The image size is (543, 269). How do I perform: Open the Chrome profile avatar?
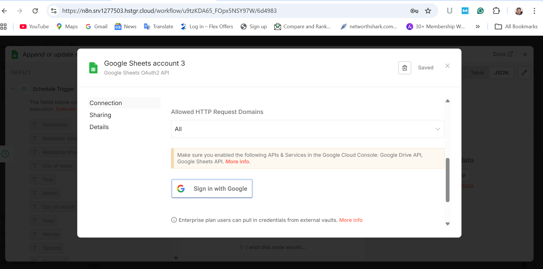[x=519, y=11]
